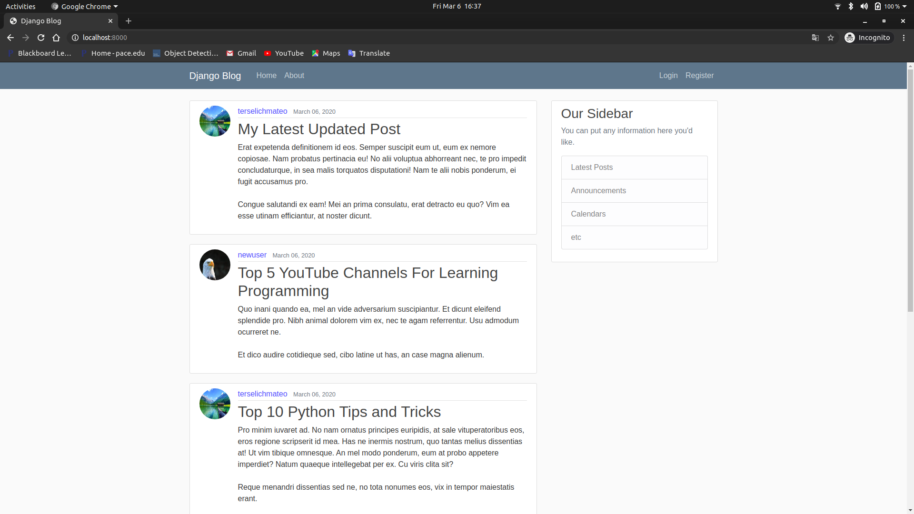Viewport: 914px width, 514px height.
Task: Open the Object Detecti... bookmark
Action: click(186, 53)
